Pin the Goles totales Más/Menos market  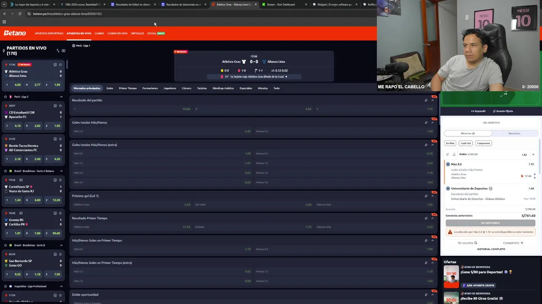[x=426, y=122]
